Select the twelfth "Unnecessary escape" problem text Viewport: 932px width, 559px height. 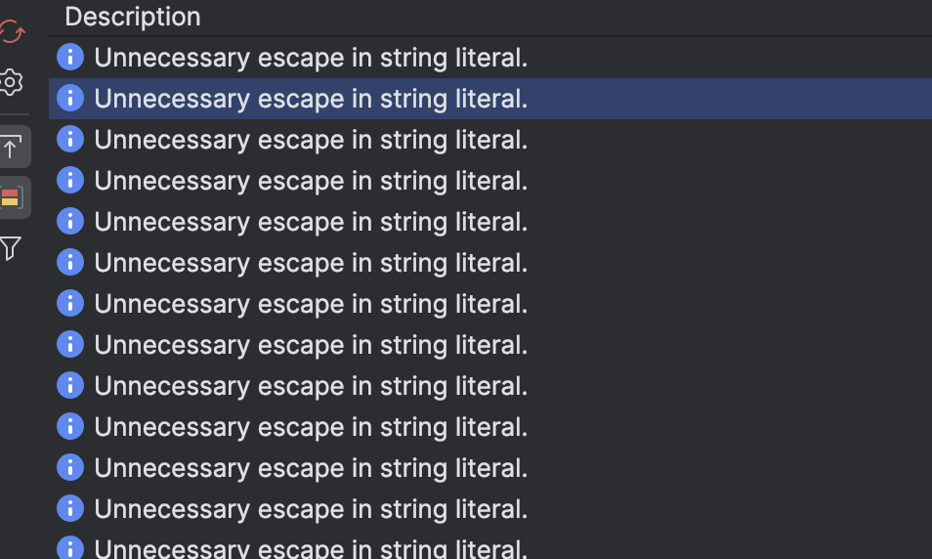coord(311,509)
